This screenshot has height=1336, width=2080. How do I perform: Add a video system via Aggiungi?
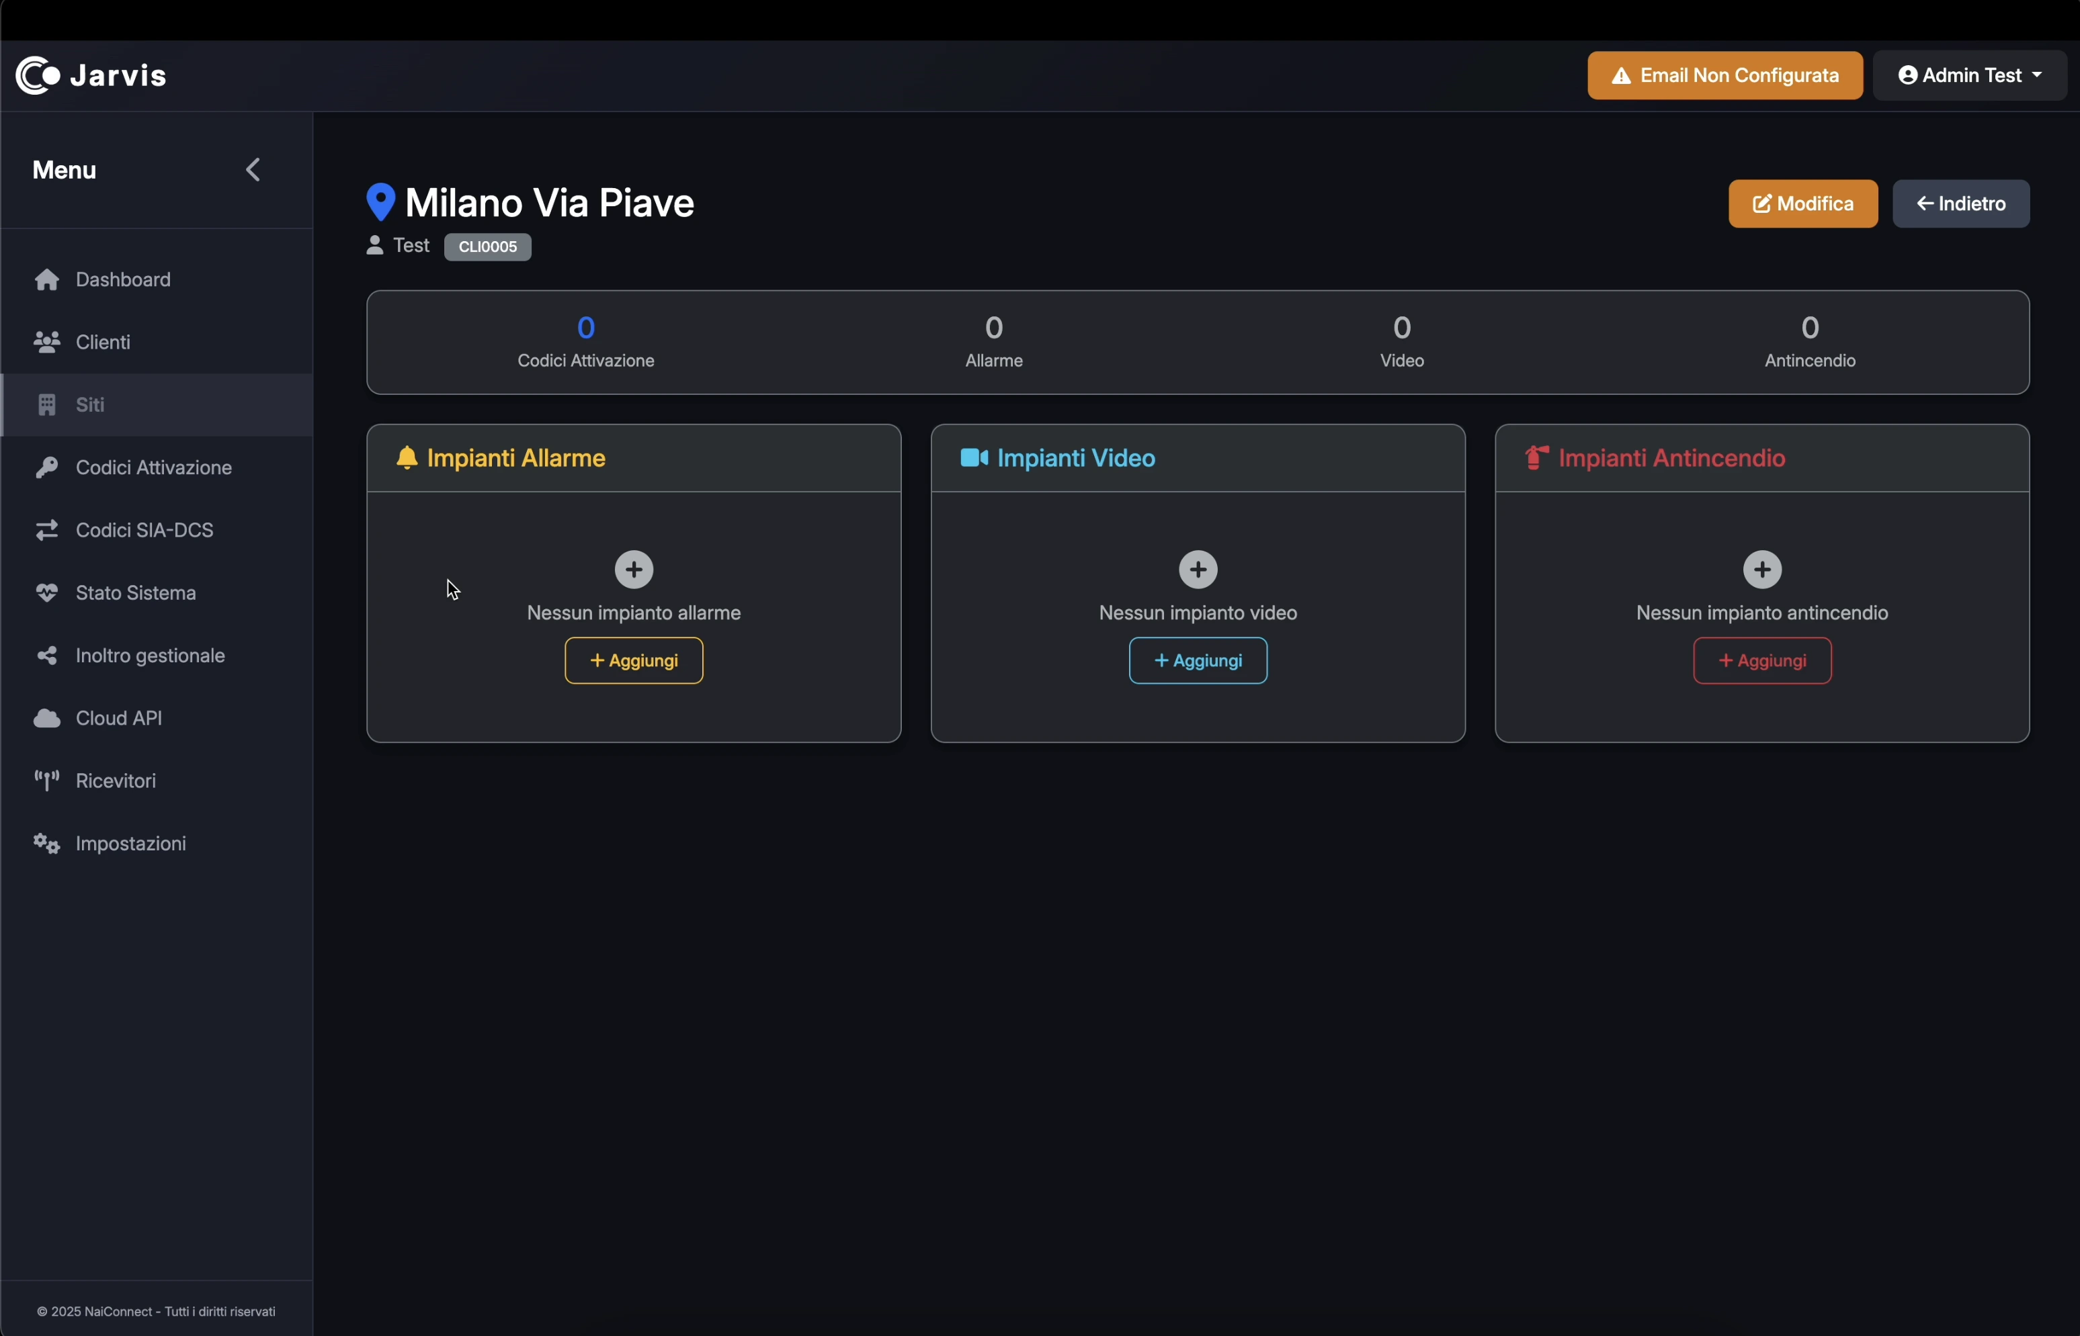(1198, 660)
